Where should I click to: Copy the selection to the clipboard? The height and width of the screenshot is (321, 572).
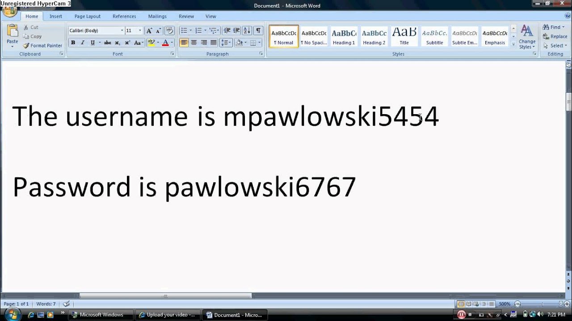click(32, 37)
